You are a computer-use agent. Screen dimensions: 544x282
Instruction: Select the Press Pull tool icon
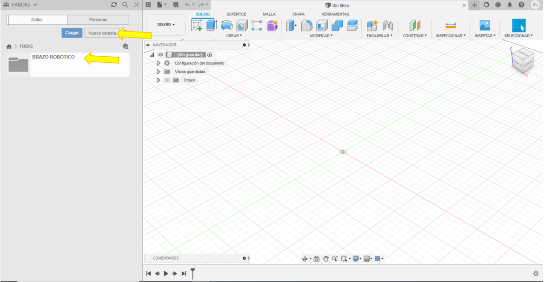pos(291,26)
